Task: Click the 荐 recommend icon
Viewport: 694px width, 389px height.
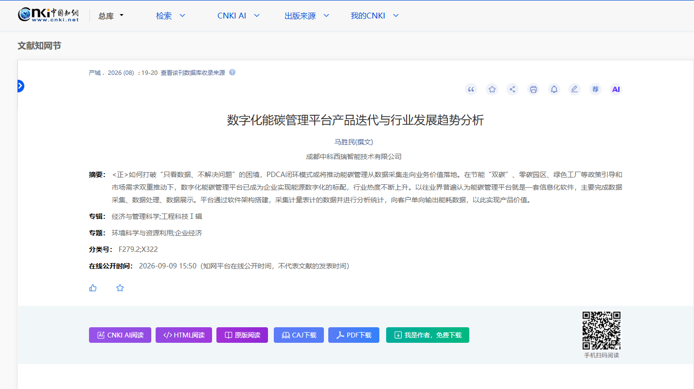Action: tap(595, 89)
